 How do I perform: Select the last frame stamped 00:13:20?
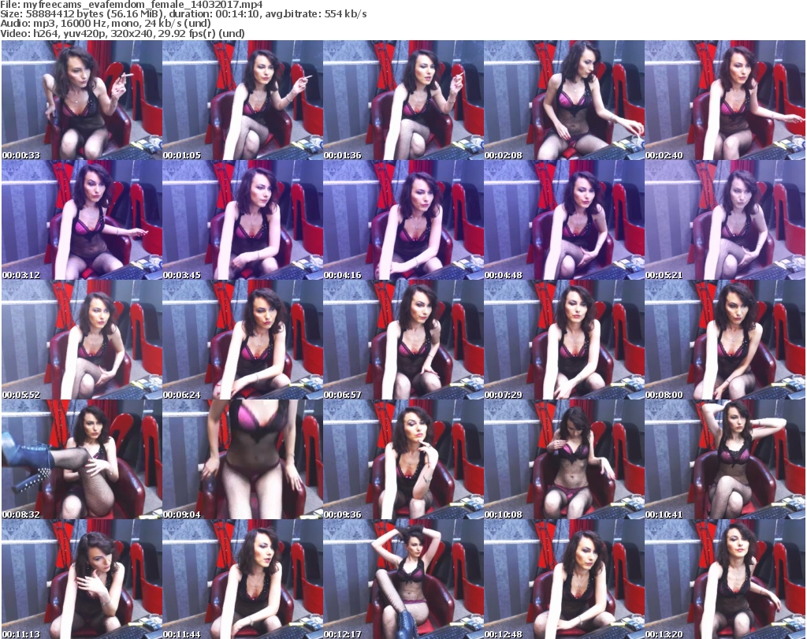point(725,579)
